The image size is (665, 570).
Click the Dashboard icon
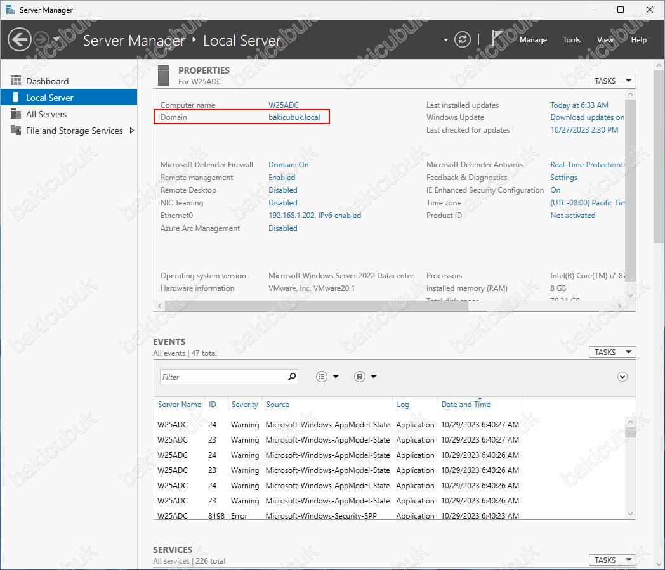[x=16, y=81]
